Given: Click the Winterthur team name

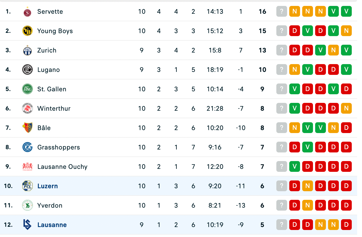Looking at the screenshot, I should point(54,109).
